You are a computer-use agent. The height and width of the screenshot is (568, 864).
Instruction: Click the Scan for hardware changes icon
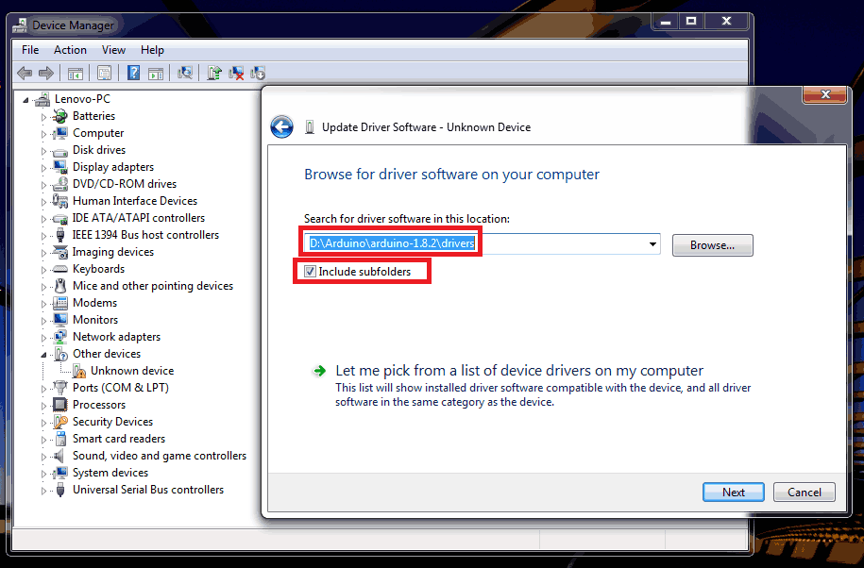(x=186, y=74)
